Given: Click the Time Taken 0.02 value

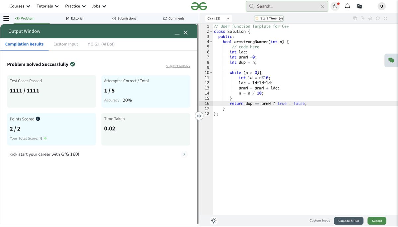Looking at the screenshot, I should click(110, 128).
